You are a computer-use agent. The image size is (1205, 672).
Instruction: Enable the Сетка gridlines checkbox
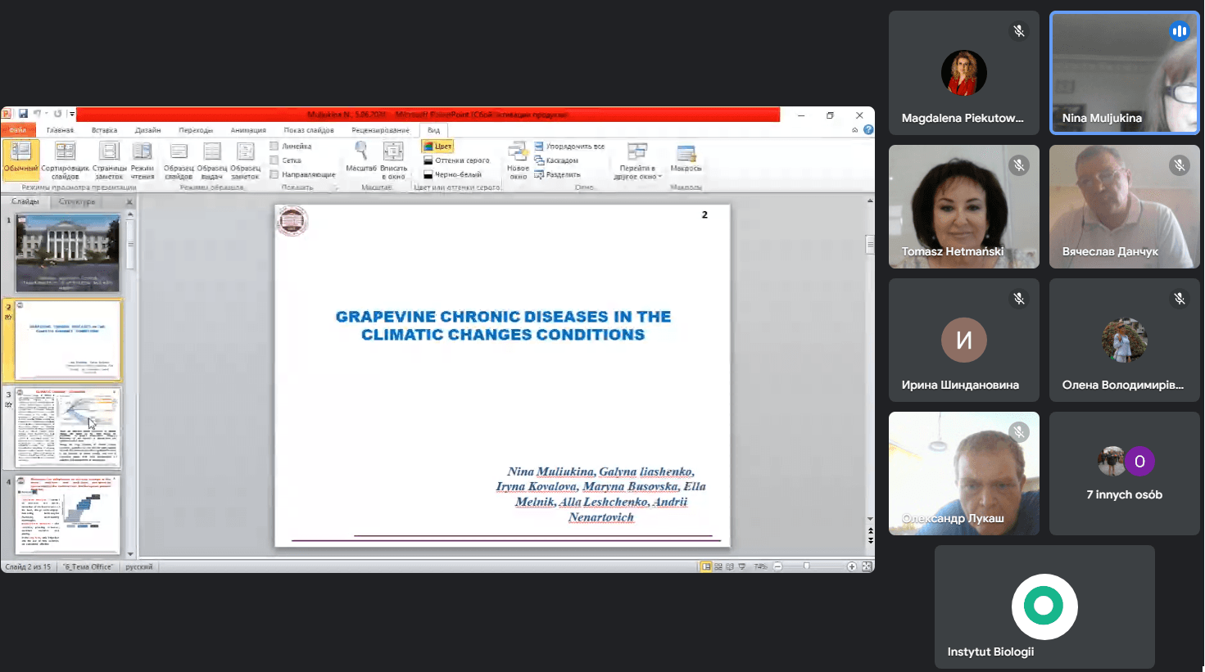[274, 160]
